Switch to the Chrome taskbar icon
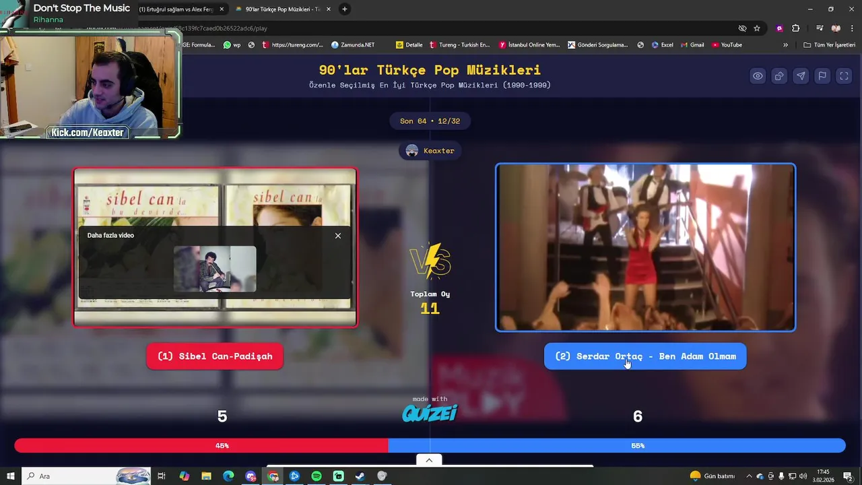Screen dimensions: 862x485 (273, 476)
